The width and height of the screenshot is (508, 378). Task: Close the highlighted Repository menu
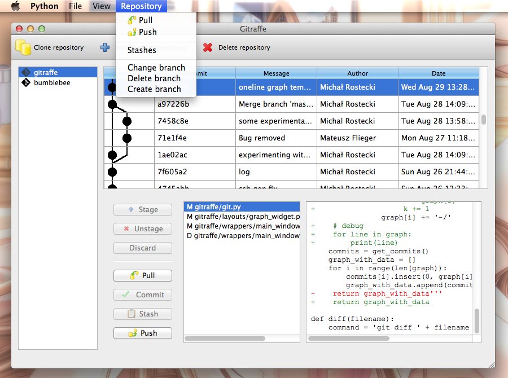click(x=141, y=6)
